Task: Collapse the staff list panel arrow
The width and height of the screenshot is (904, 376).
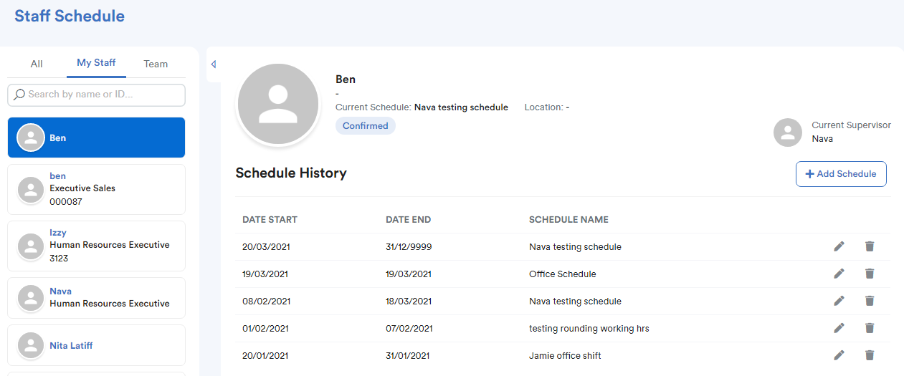Action: point(214,64)
